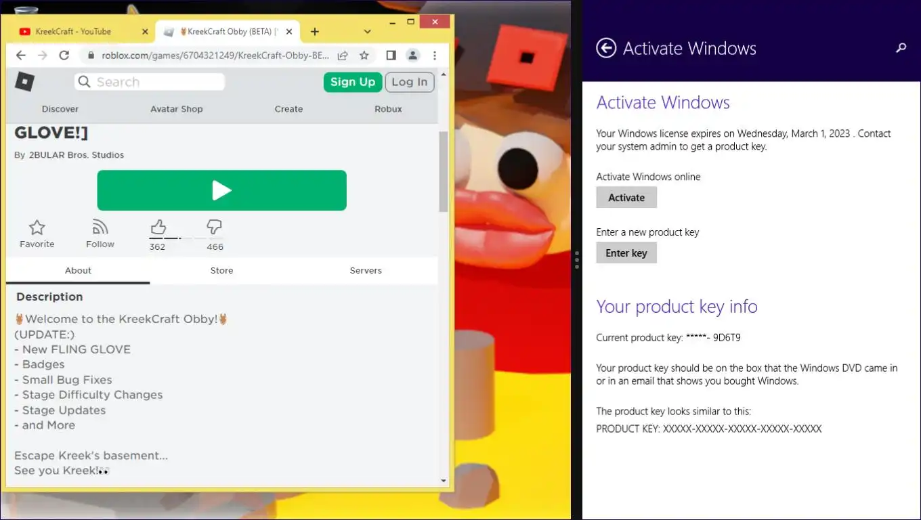The height and width of the screenshot is (520, 921).
Task: Dislike the game with thumbs down
Action: 214,226
